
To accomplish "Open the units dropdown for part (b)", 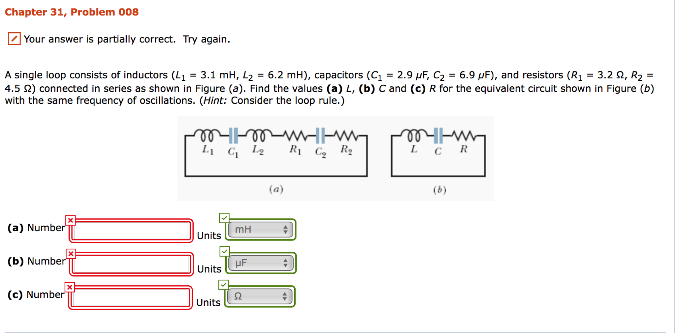I will coord(261,263).
